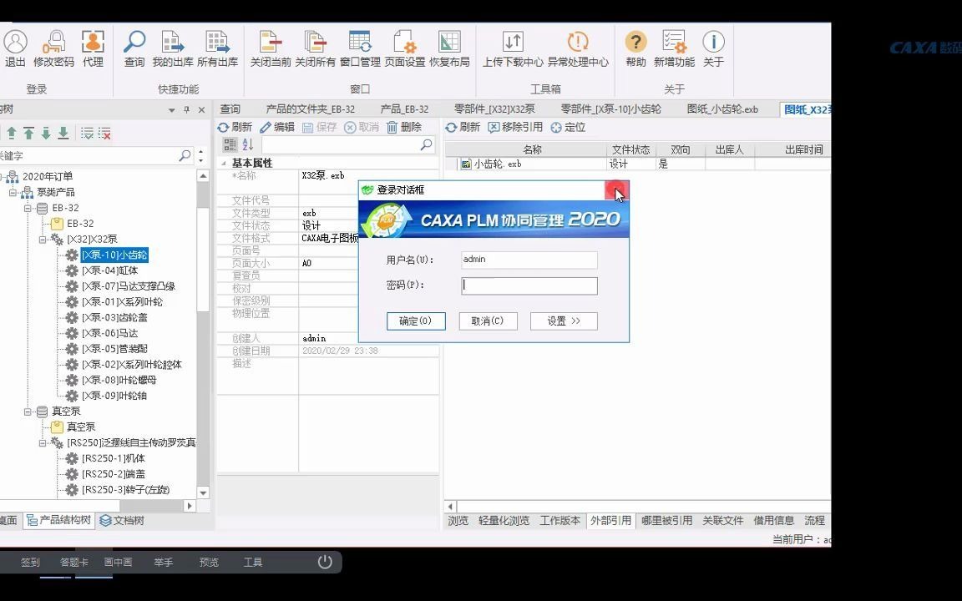Click the 用户名 username field
962x601 pixels.
click(x=529, y=260)
